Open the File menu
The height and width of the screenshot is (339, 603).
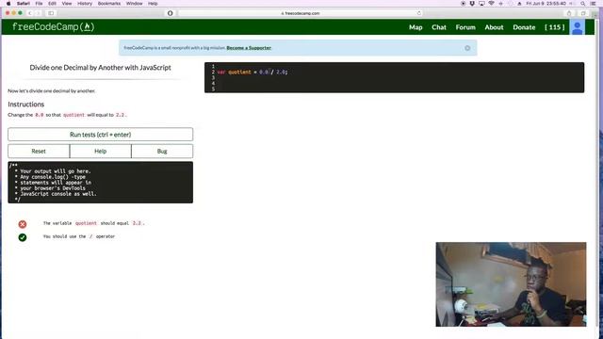click(x=39, y=4)
